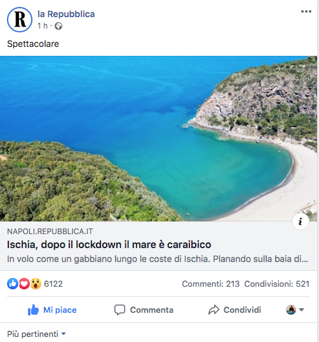The width and height of the screenshot is (319, 342).
Task: Click the info icon on link preview
Action: pos(301,221)
